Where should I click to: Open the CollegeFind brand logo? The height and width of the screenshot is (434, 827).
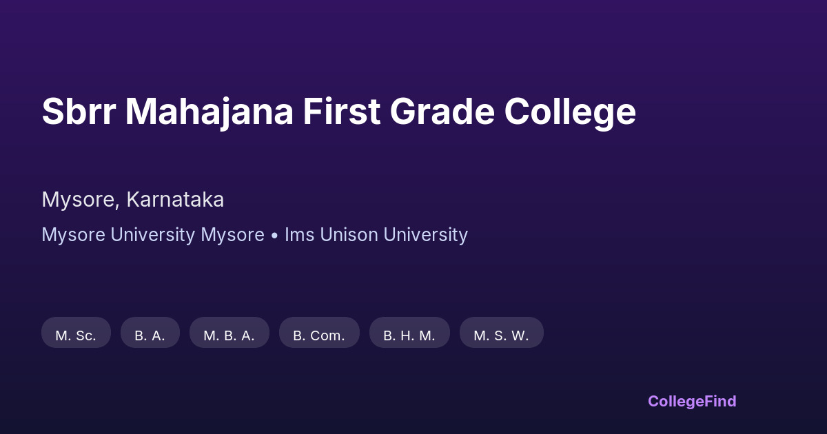(x=692, y=401)
